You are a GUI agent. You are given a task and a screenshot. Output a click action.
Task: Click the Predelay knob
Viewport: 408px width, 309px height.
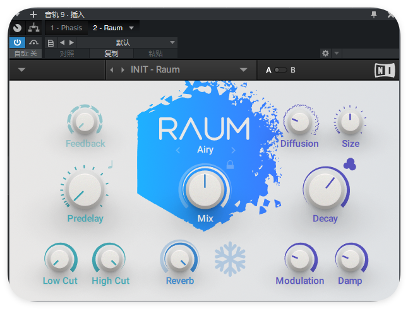coord(85,190)
